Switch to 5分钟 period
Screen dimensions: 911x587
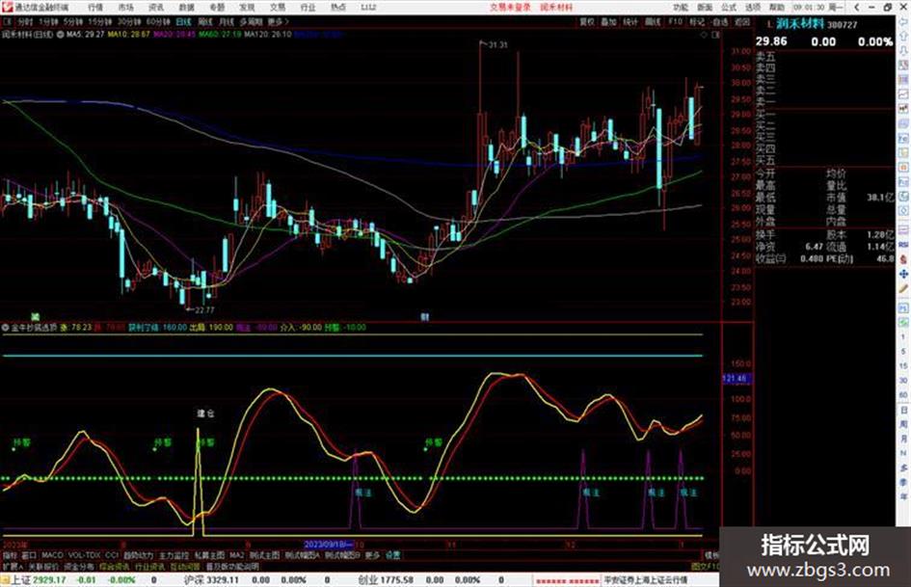coord(73,22)
